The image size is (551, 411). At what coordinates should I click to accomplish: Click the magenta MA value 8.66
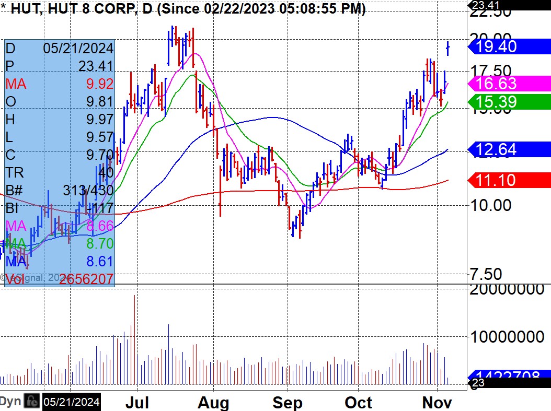click(x=100, y=226)
